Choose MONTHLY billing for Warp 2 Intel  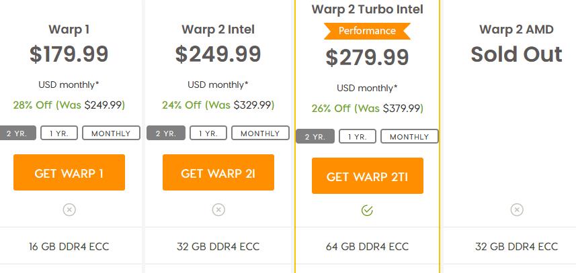click(x=260, y=133)
